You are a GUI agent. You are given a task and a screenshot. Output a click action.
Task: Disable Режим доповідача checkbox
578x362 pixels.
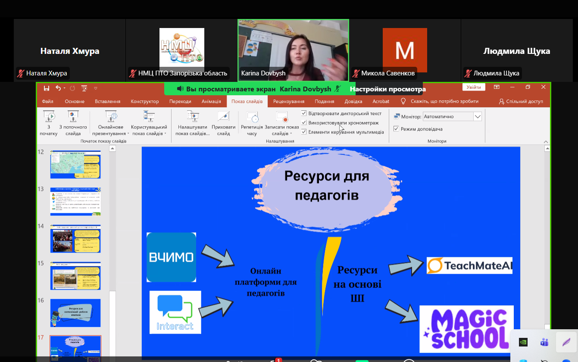(396, 129)
